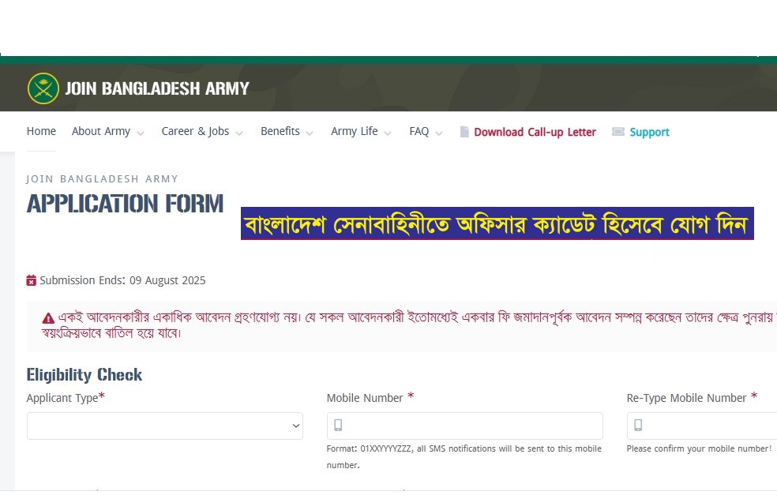Screen dimensions: 777x499
Task: Click the APPLICATION FORM heading
Action: (x=126, y=204)
